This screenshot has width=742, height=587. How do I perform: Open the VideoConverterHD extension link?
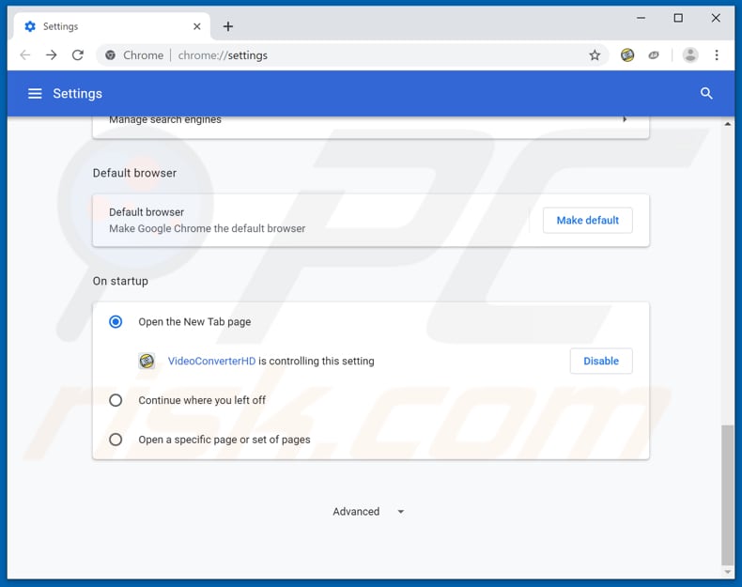pyautogui.click(x=211, y=361)
